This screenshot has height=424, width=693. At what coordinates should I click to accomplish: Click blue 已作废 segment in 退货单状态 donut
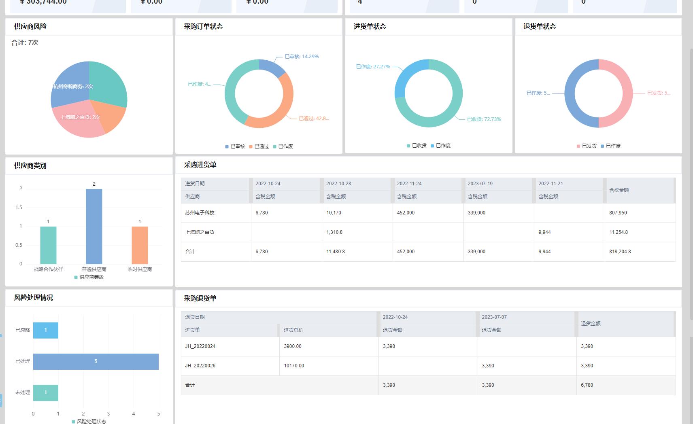(570, 93)
